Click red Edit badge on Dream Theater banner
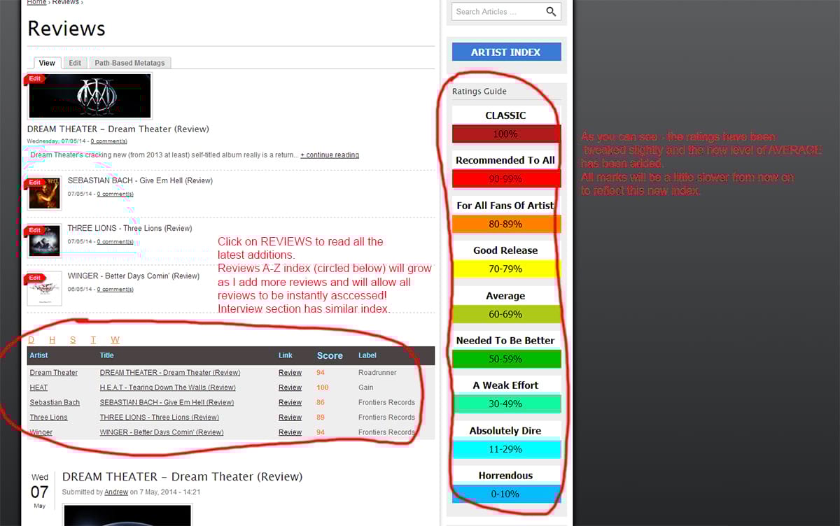Image resolution: width=840 pixels, height=526 pixels. point(35,78)
